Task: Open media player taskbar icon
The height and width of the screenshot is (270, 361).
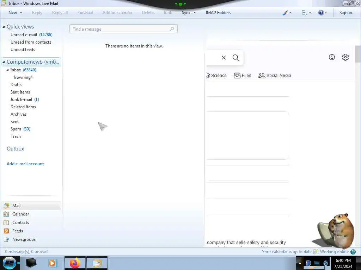Action: pos(52,263)
